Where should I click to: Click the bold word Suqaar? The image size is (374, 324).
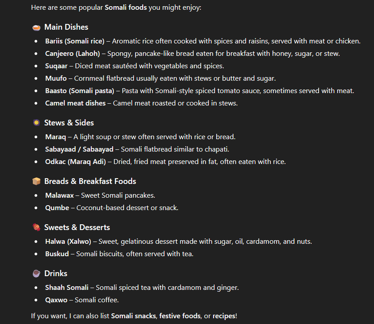point(56,66)
